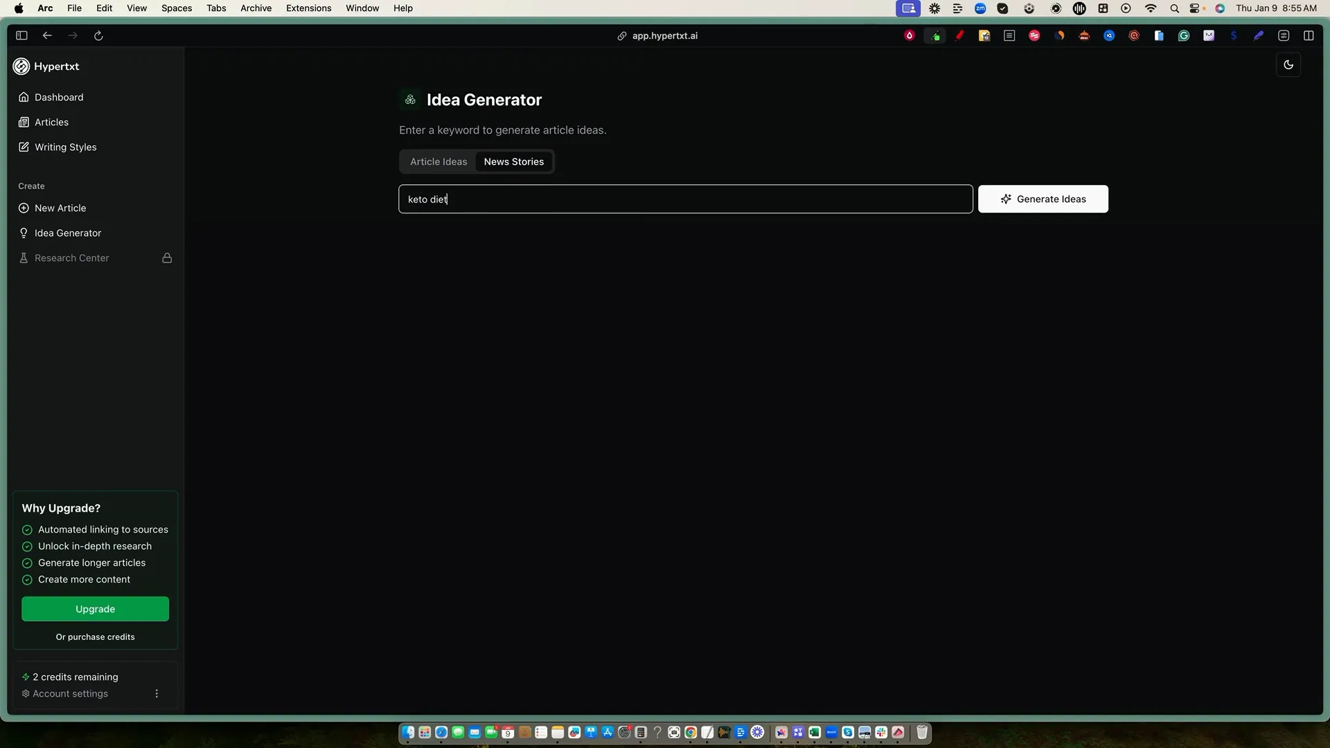
Task: Open account options three-dot menu
Action: 157,694
